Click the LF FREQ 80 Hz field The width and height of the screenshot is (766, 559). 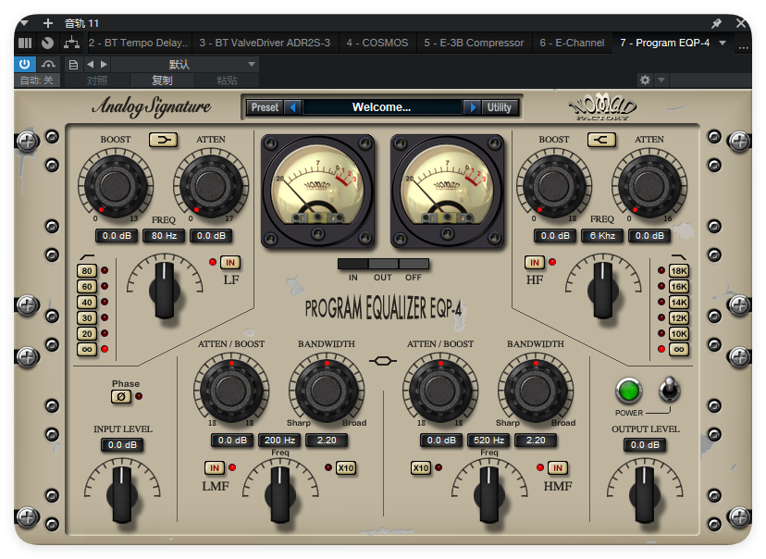tap(164, 235)
